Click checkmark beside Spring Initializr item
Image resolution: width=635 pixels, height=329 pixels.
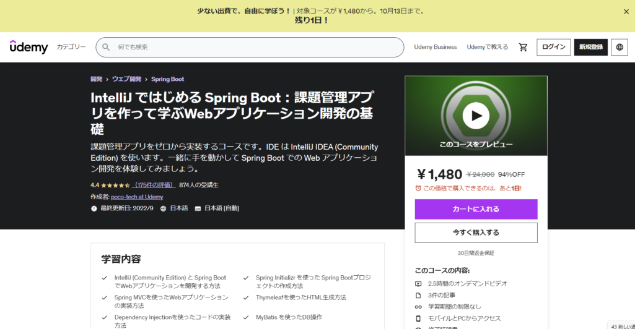click(246, 278)
